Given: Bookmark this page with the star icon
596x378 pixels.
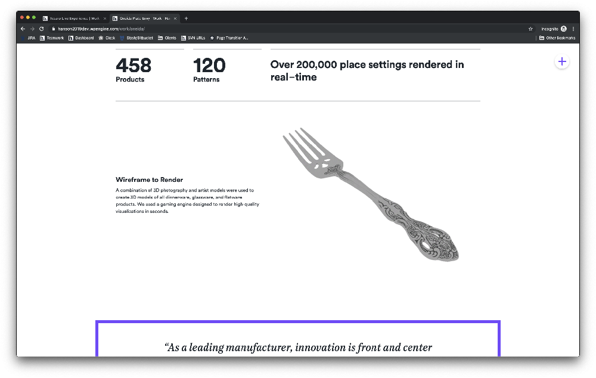Looking at the screenshot, I should pos(530,29).
